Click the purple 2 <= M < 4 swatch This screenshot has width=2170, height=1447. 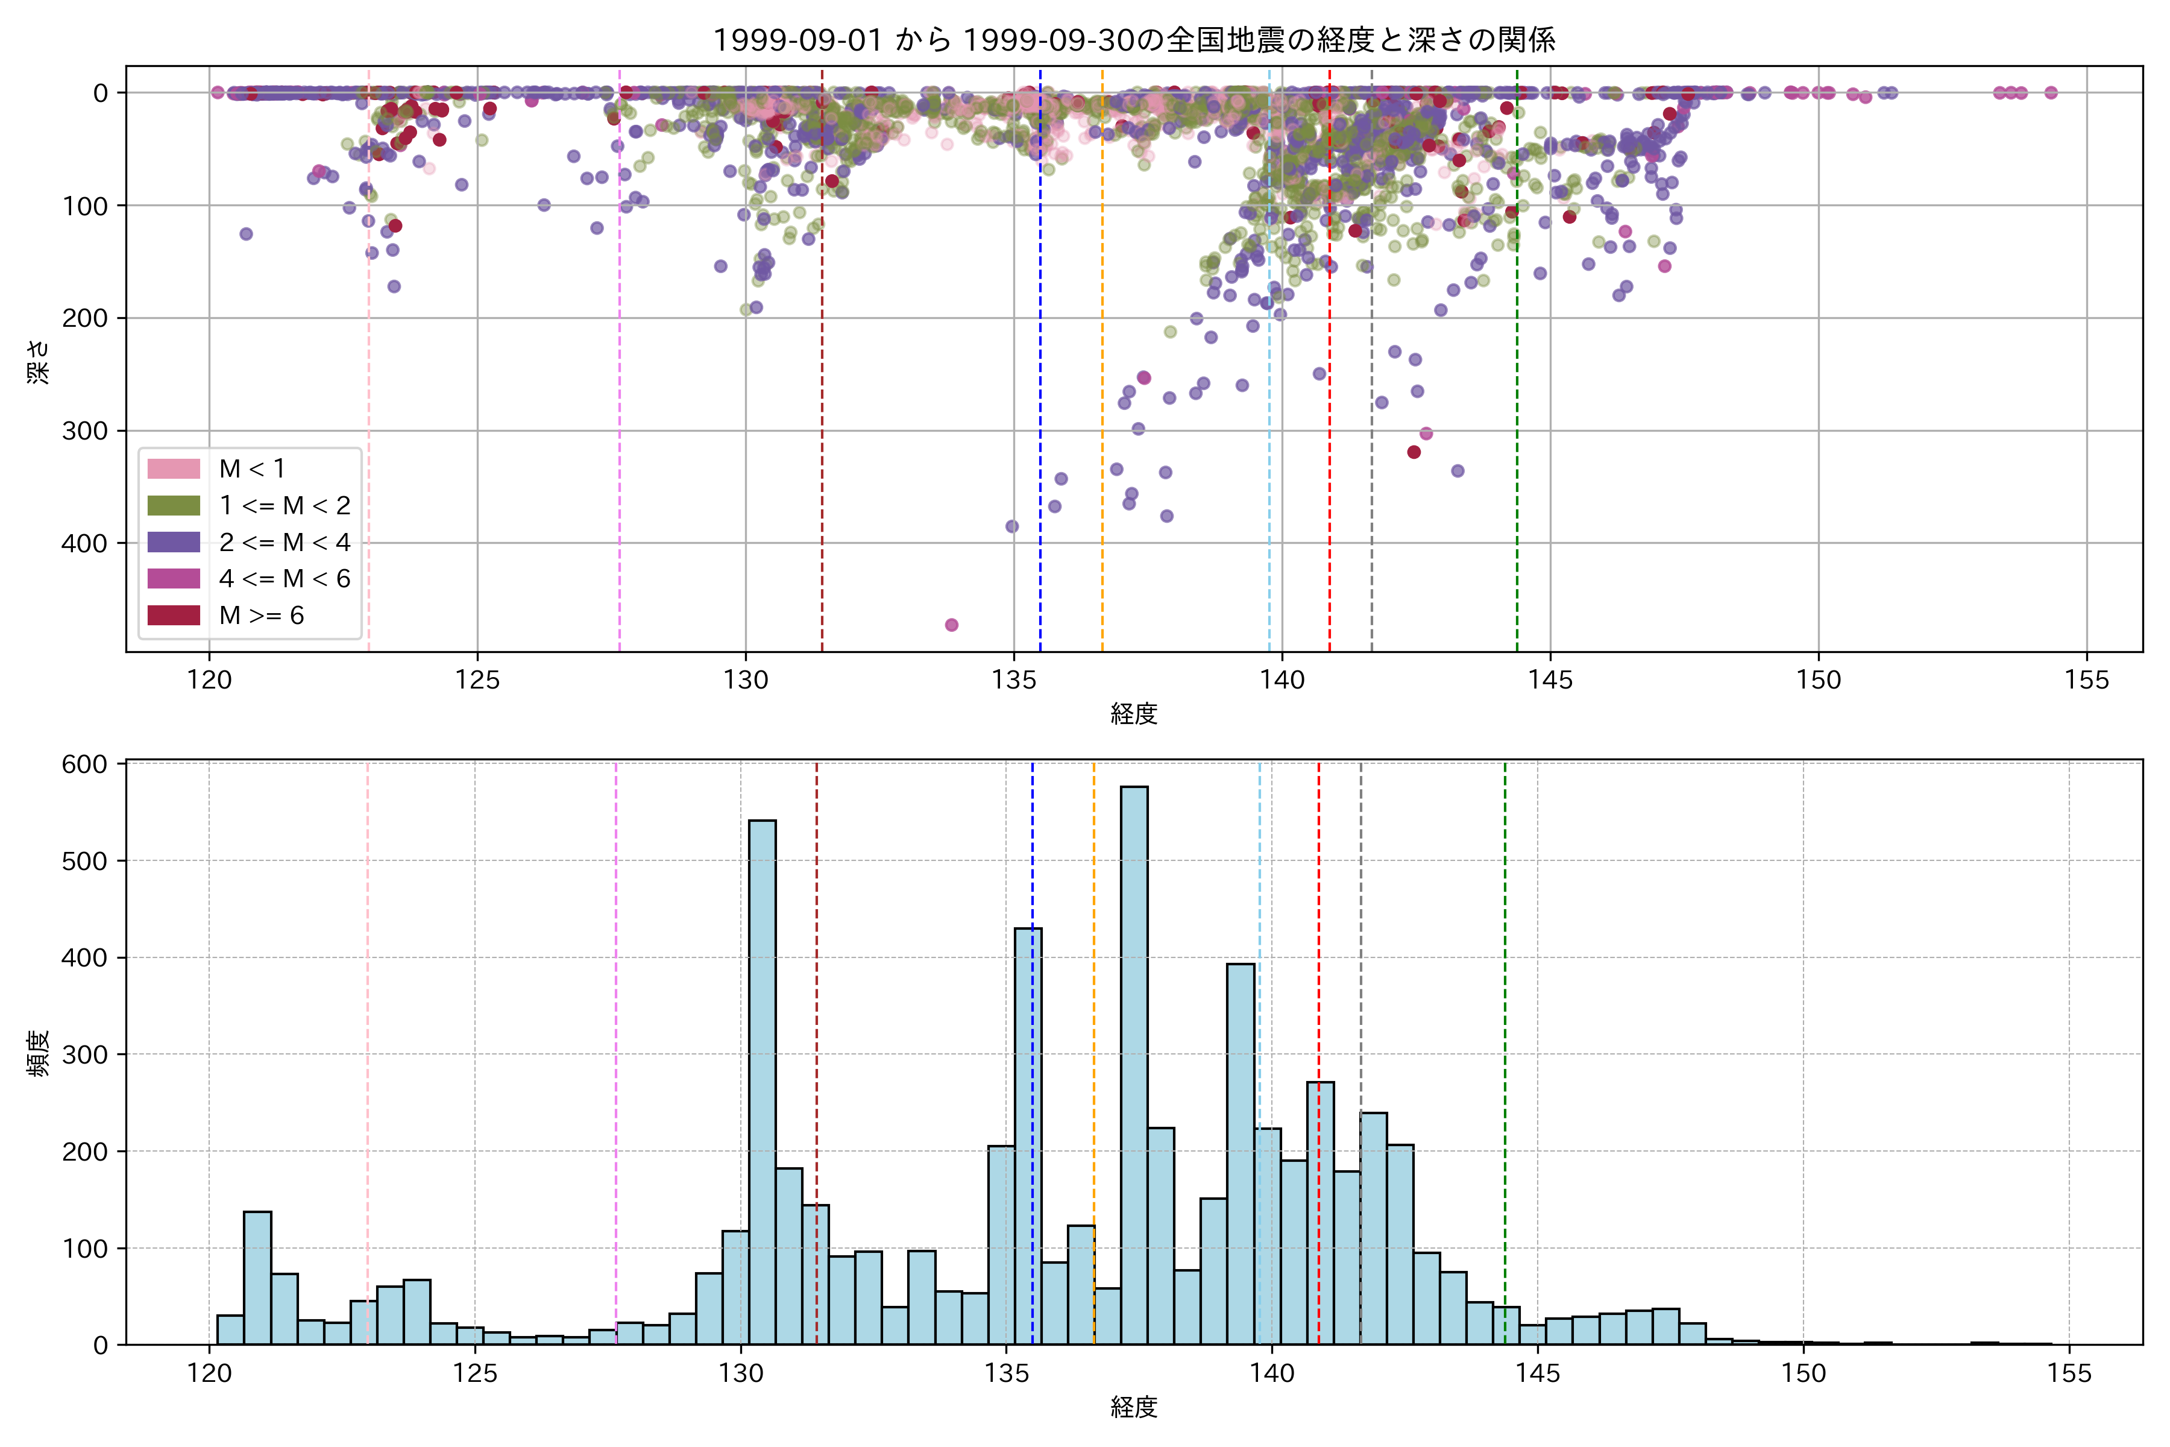[x=174, y=541]
